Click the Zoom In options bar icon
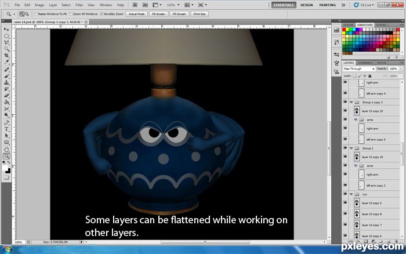This screenshot has height=254, width=406. [x=22, y=14]
